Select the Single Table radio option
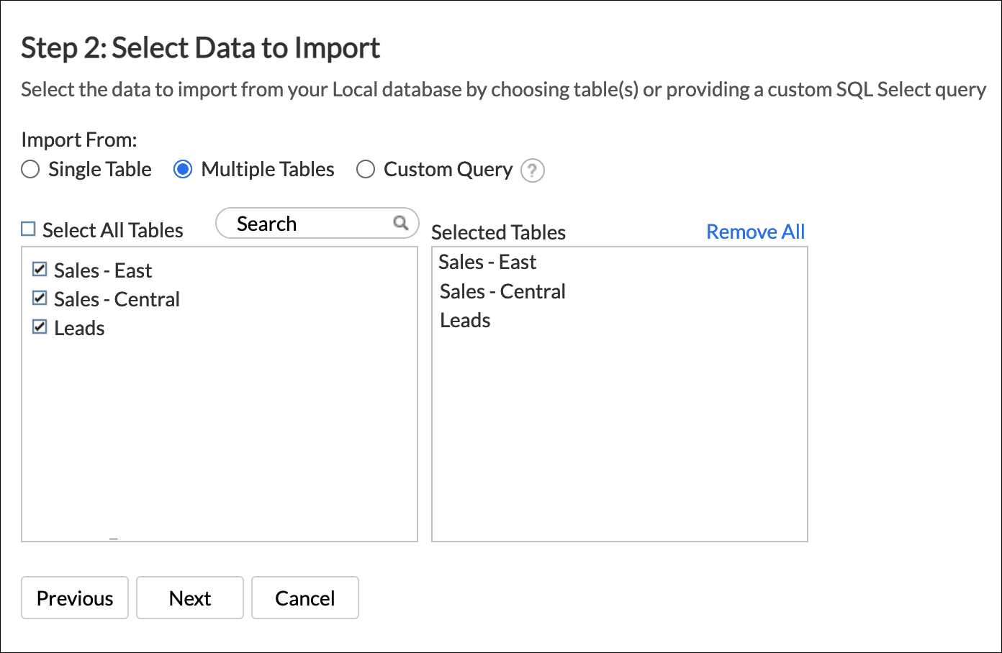This screenshot has height=653, width=1002. pos(30,169)
